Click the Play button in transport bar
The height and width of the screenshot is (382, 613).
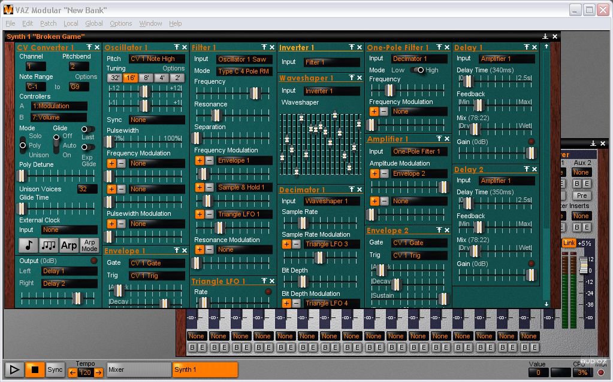(x=14, y=369)
